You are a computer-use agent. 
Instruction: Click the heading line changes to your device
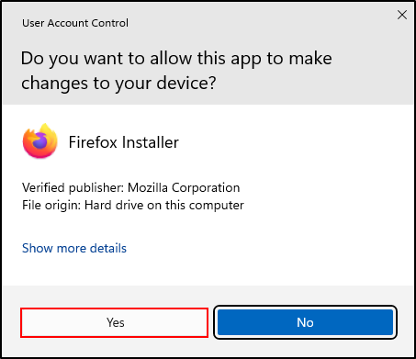point(118,84)
